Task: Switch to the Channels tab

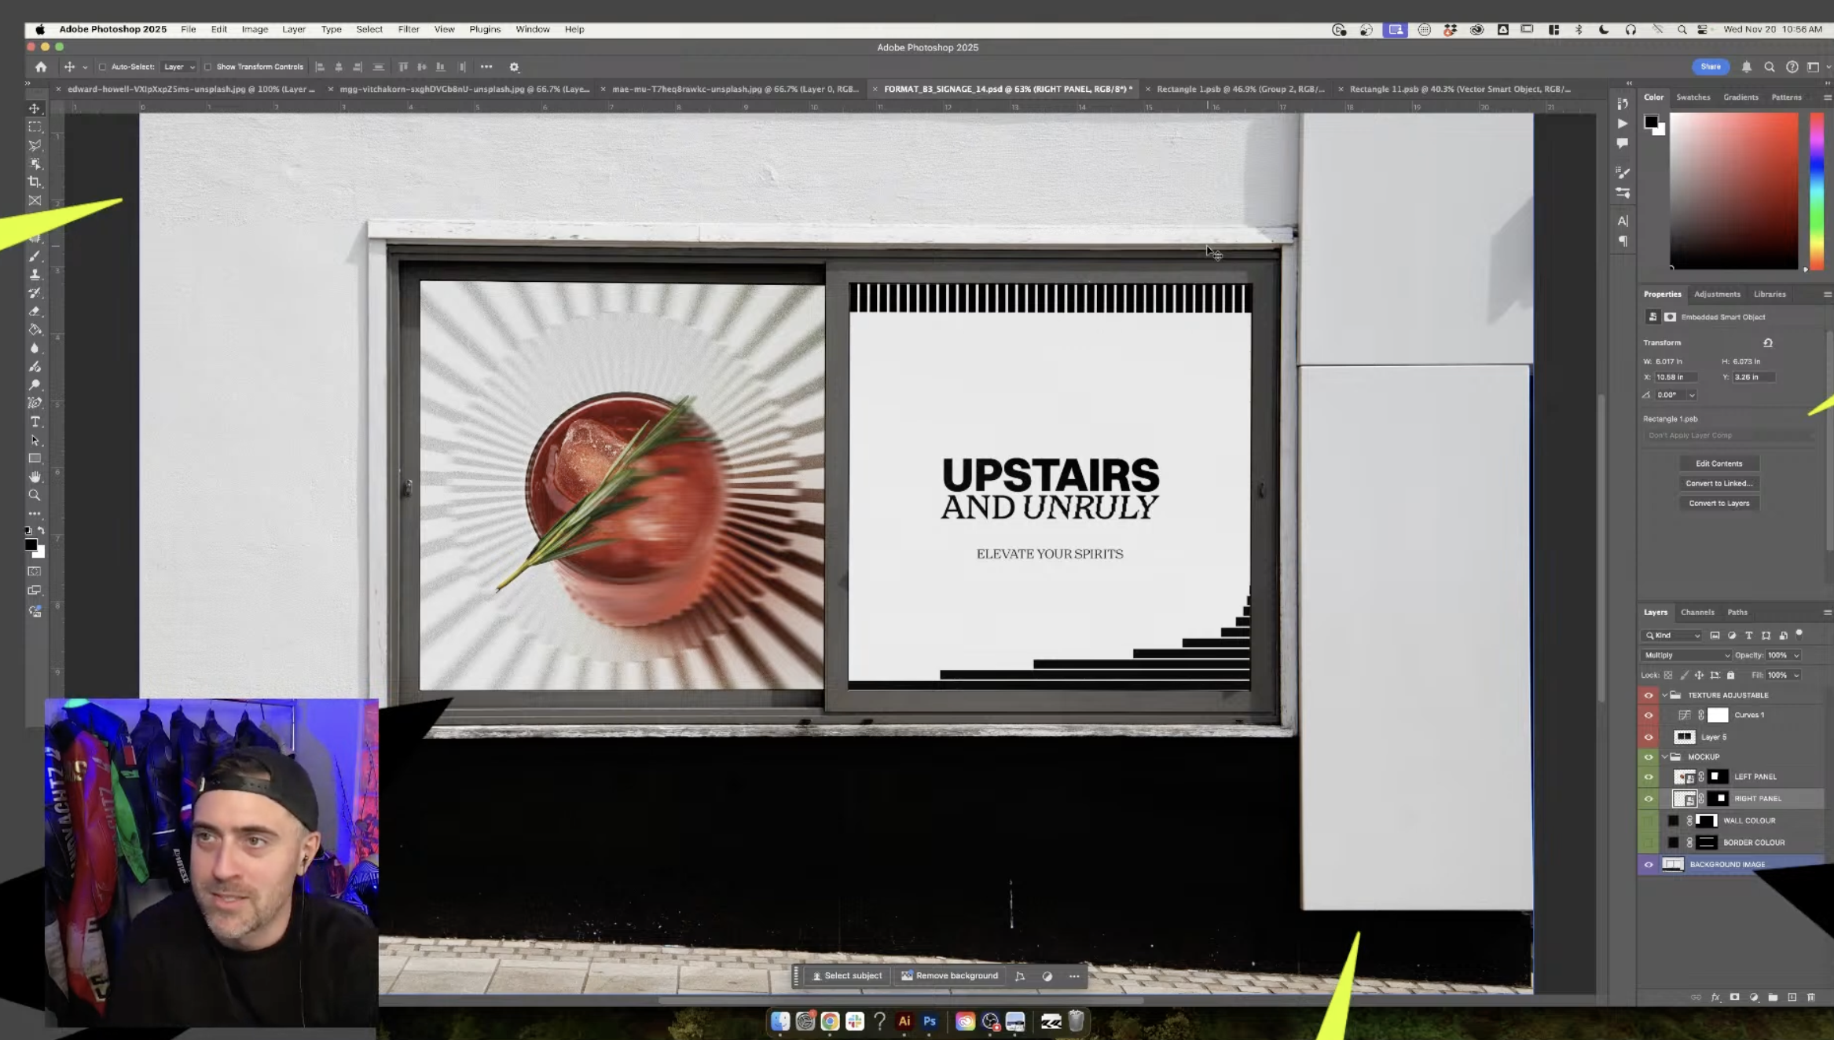Action: click(1696, 613)
